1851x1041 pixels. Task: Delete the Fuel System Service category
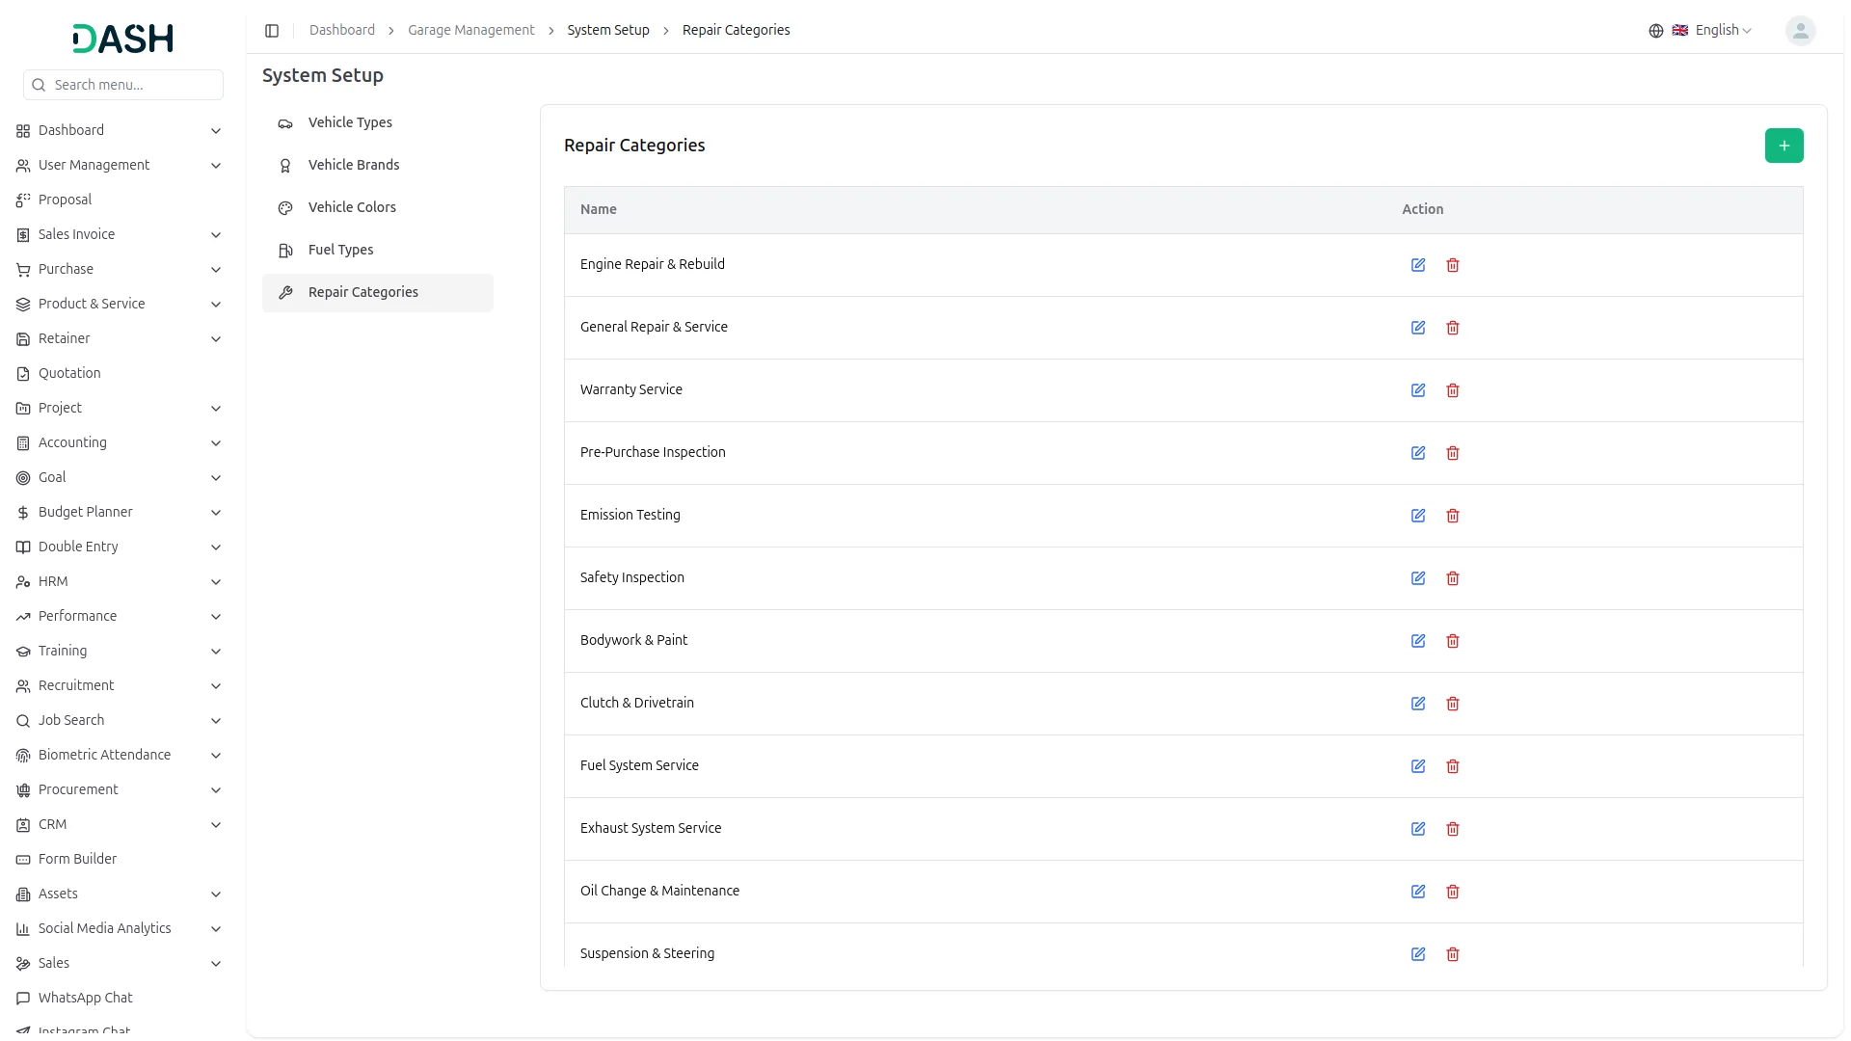click(x=1453, y=766)
